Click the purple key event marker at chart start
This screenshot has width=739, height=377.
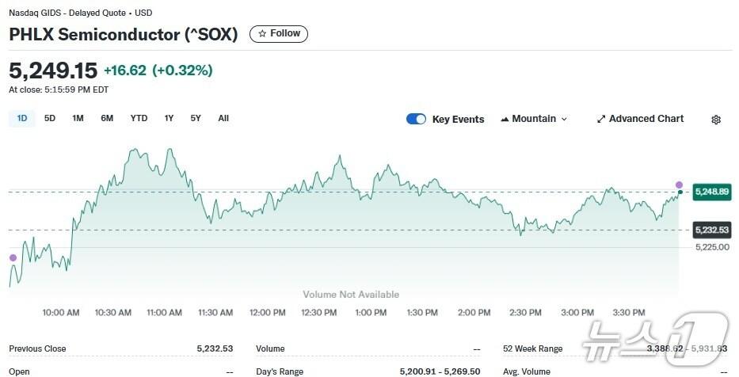(x=12, y=257)
